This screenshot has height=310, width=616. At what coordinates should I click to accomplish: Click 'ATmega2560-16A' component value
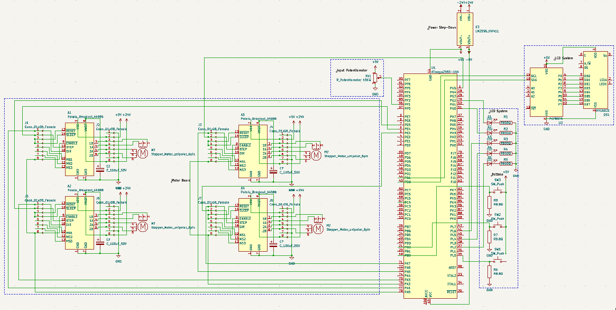(445, 72)
